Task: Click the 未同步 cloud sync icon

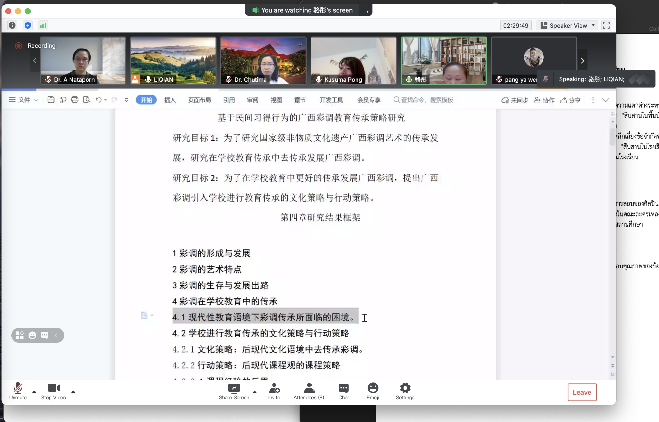Action: (515, 100)
